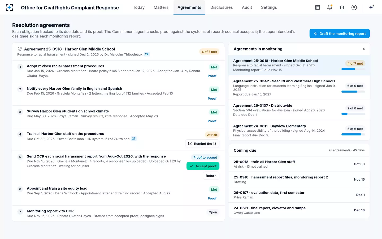The width and height of the screenshot is (382, 239).
Task: Click the sparkle assistant icon
Action: click(x=371, y=7)
